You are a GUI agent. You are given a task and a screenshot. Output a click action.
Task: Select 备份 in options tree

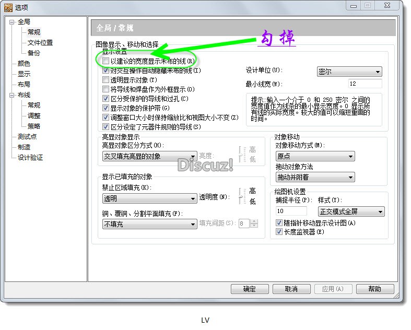(34, 53)
